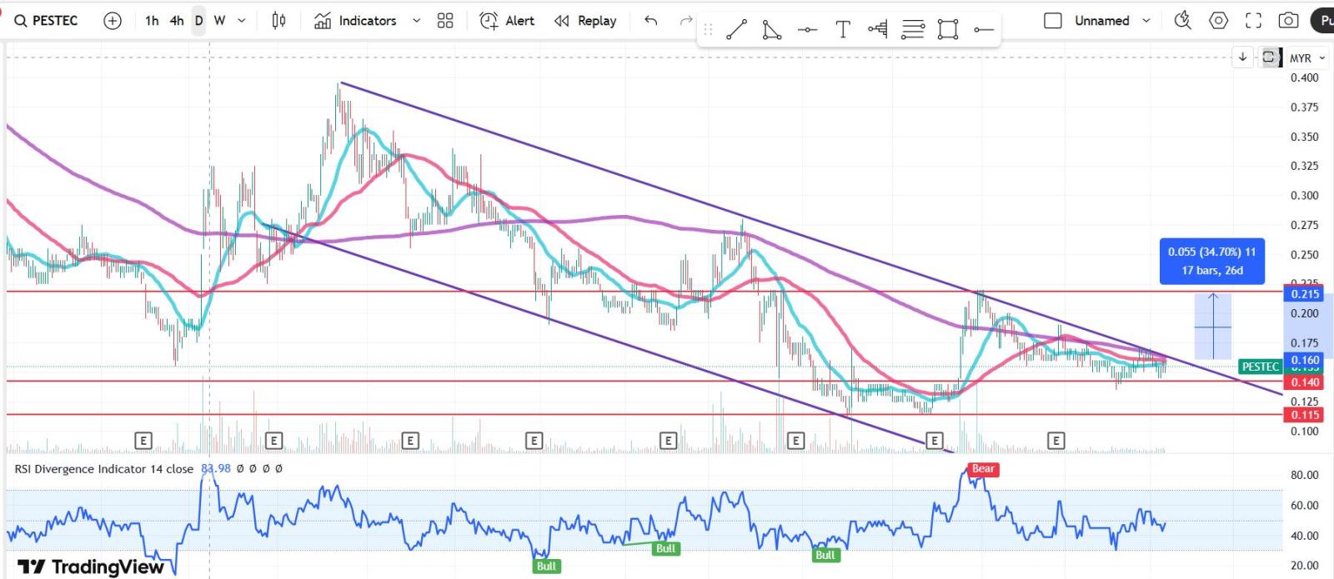Grab the floating drawing toolbar handle

click(708, 30)
